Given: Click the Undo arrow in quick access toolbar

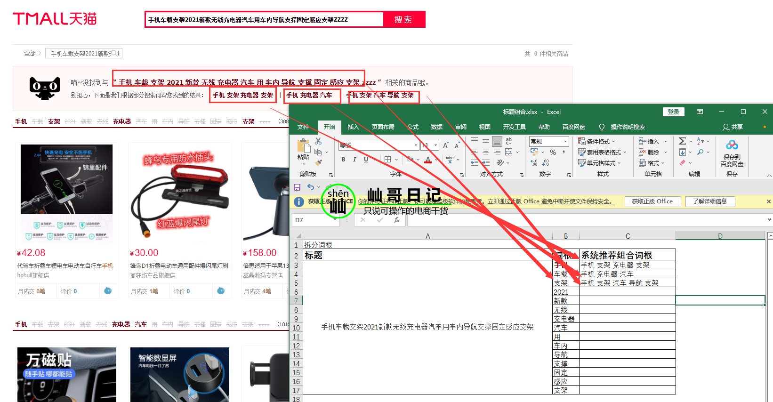Looking at the screenshot, I should click(x=311, y=187).
